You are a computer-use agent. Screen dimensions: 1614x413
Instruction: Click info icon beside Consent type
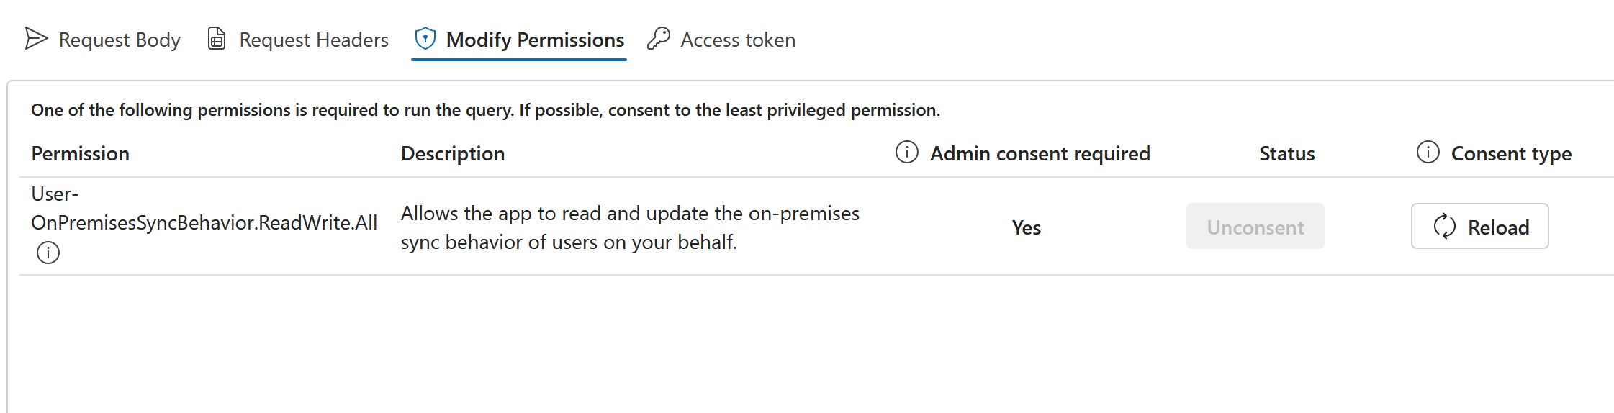pyautogui.click(x=1428, y=153)
